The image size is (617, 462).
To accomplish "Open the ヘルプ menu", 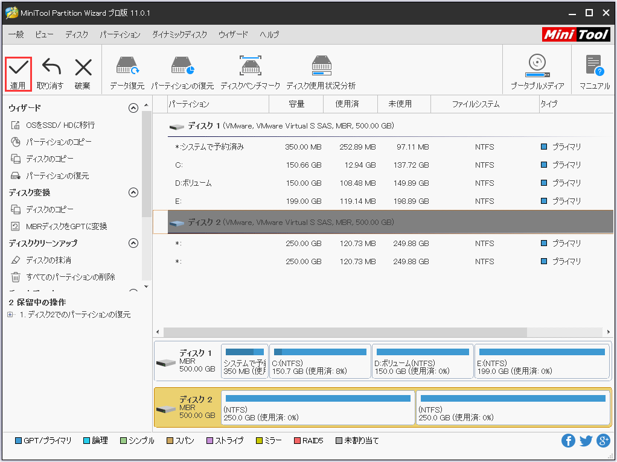I will [269, 34].
